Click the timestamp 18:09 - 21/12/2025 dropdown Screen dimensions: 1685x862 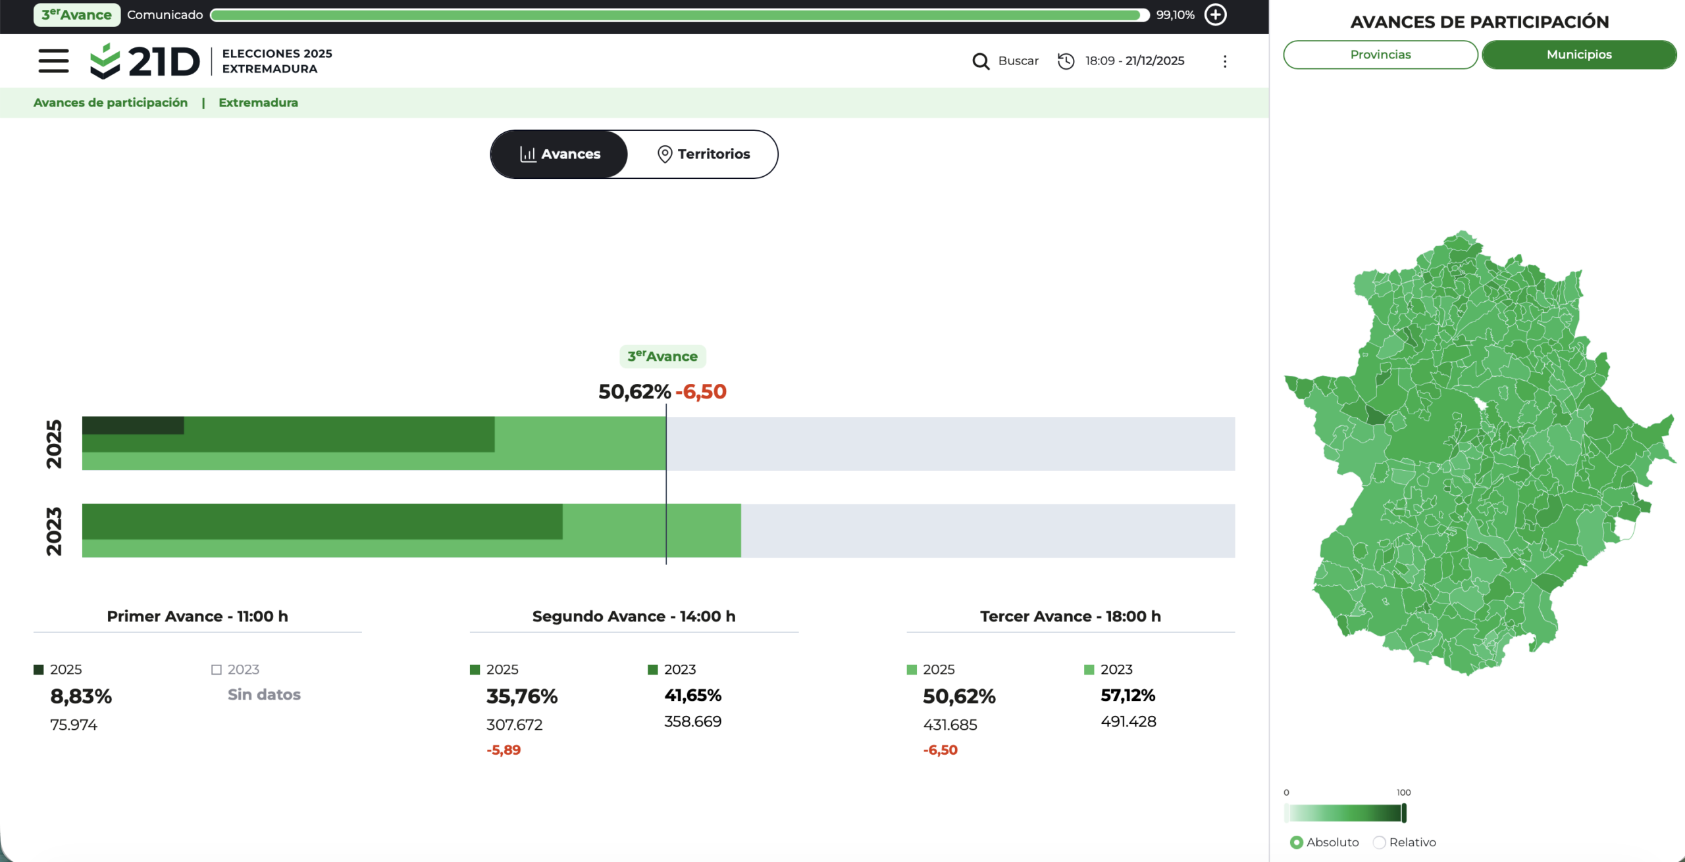[1135, 61]
